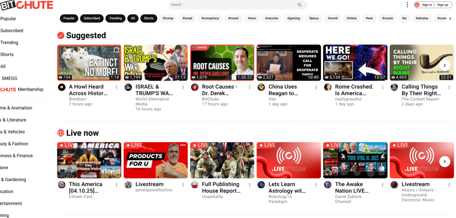
Task: Click Citizen Cast channel avatar
Action: [x=61, y=185]
